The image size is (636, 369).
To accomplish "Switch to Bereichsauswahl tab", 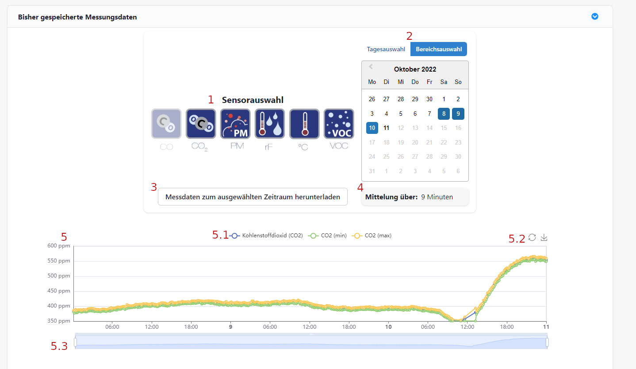I will pyautogui.click(x=439, y=49).
